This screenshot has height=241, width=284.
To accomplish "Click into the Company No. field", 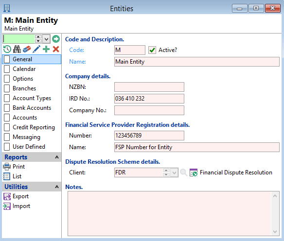I will 149,110.
